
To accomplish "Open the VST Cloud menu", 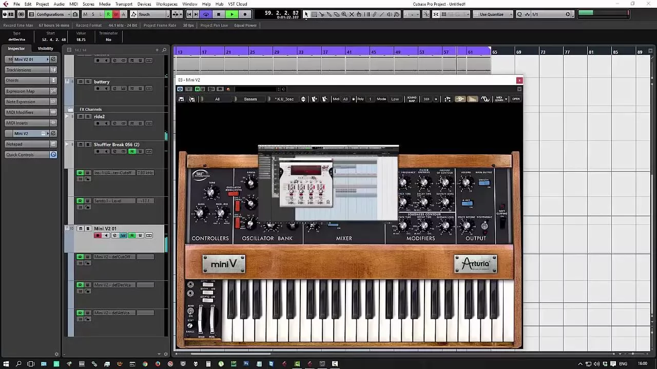I will (238, 4).
